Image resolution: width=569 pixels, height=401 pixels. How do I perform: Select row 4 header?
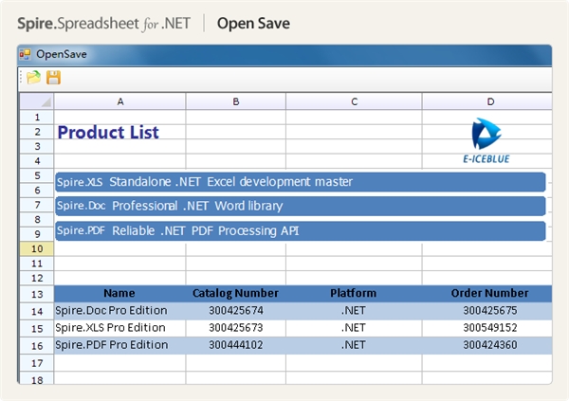tap(37, 161)
